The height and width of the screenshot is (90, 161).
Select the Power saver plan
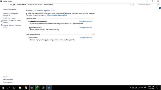[29, 38]
